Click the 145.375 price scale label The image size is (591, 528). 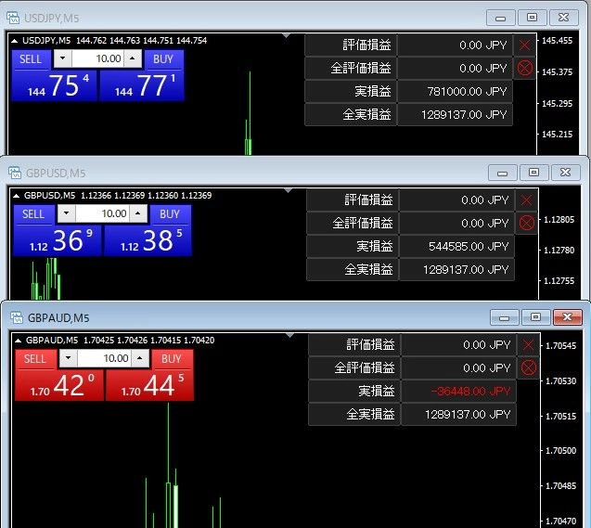557,72
